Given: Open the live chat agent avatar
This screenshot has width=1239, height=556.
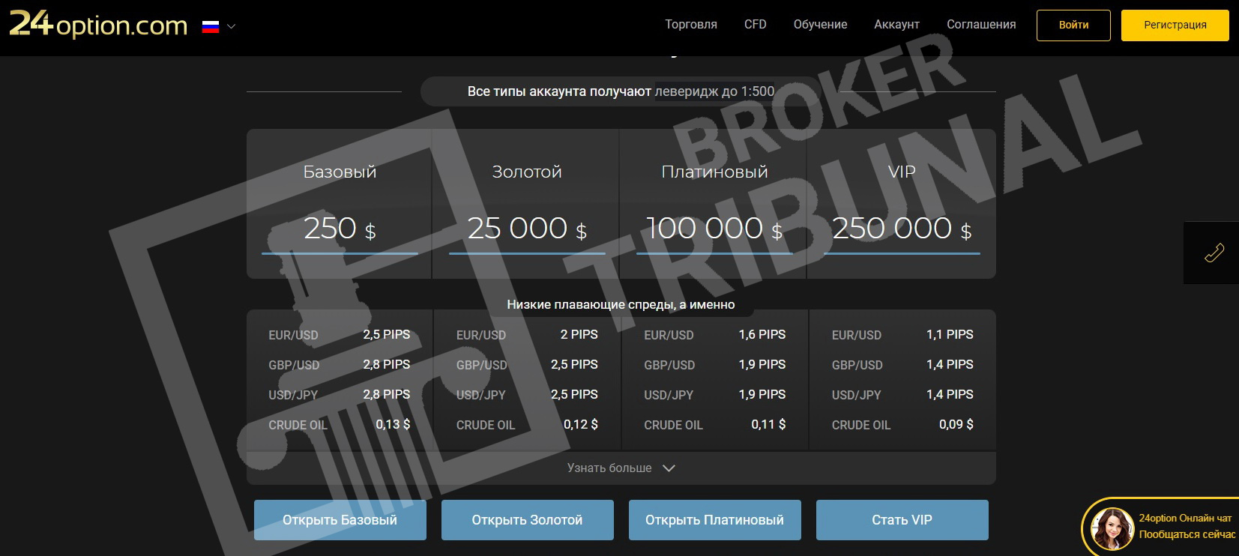Looking at the screenshot, I should click(x=1112, y=528).
